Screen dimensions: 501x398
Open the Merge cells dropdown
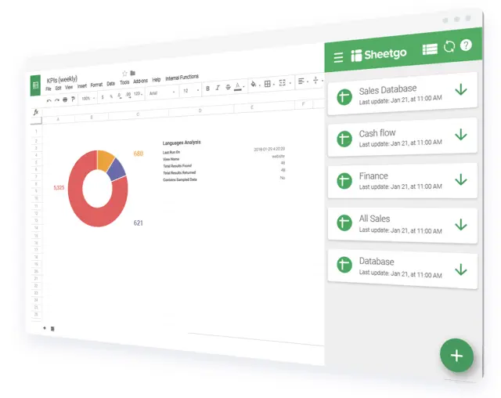[x=284, y=83]
